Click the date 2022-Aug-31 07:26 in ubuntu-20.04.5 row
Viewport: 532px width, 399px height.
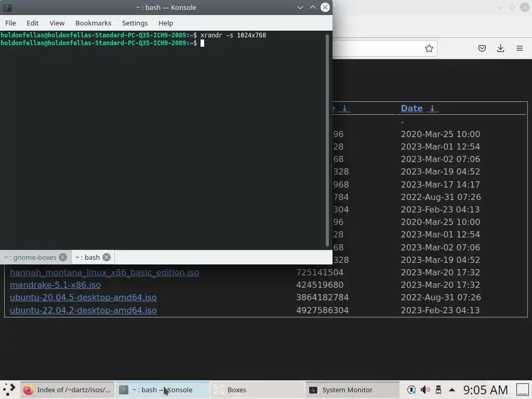441,298
